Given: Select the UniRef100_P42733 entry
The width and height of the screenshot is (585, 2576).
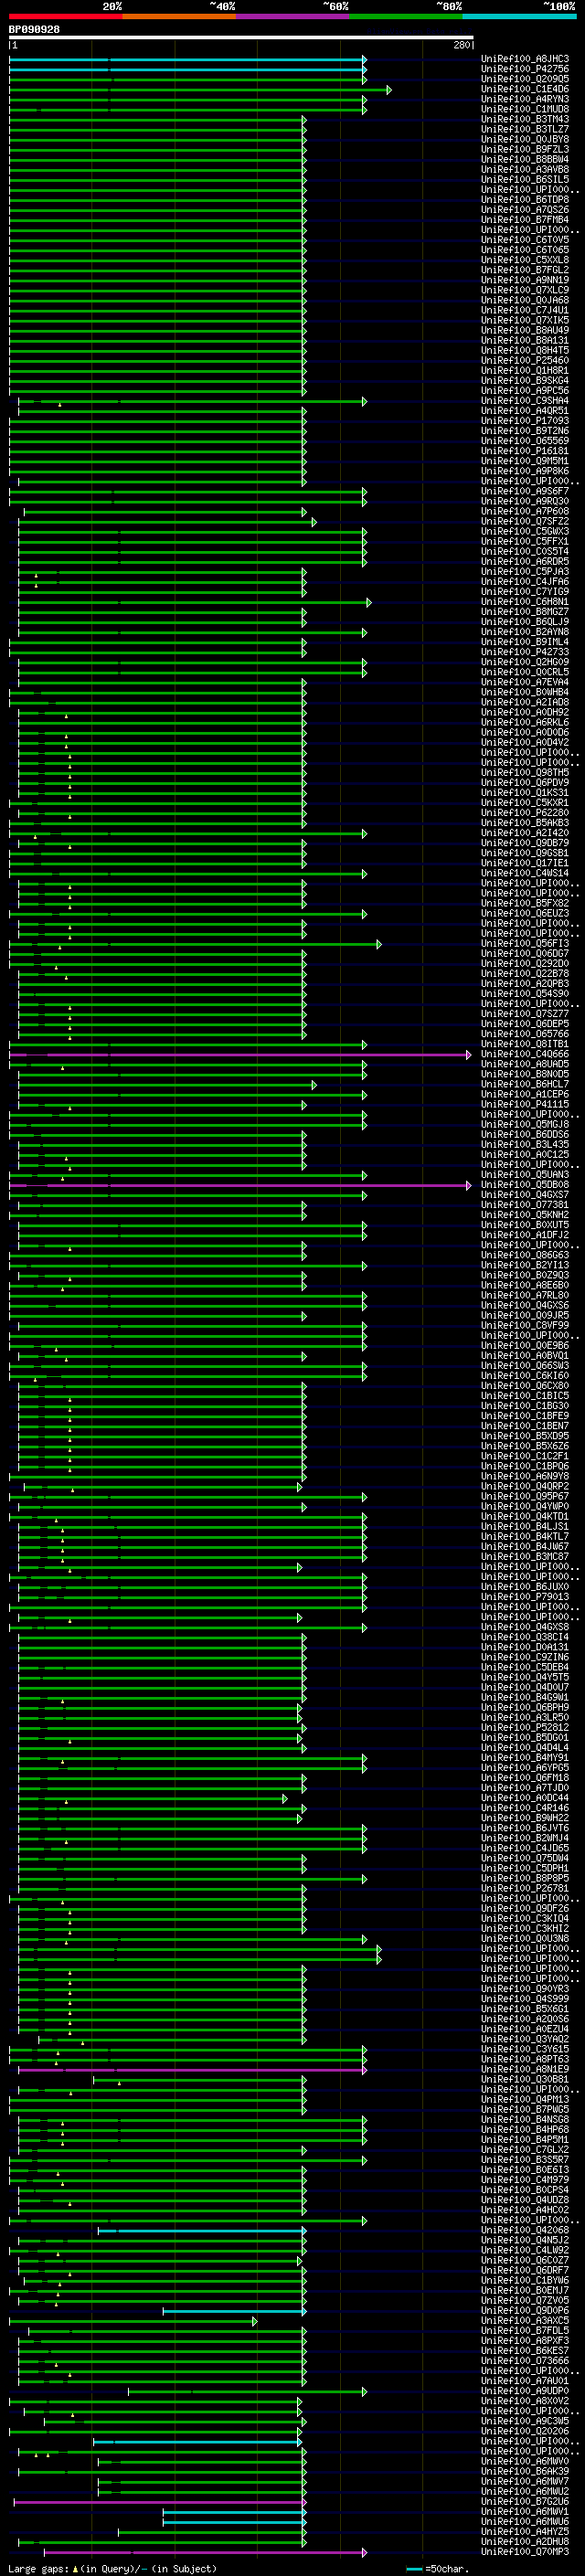Looking at the screenshot, I should (x=525, y=652).
